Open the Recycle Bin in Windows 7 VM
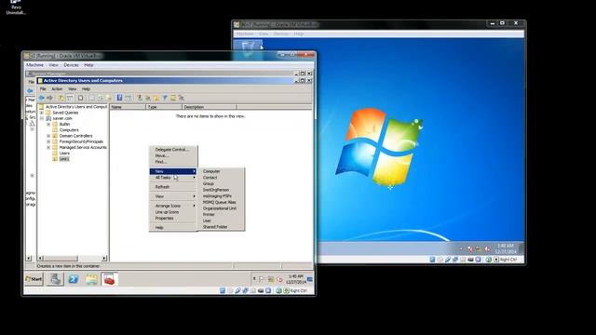Image resolution: width=596 pixels, height=335 pixels. tap(248, 48)
